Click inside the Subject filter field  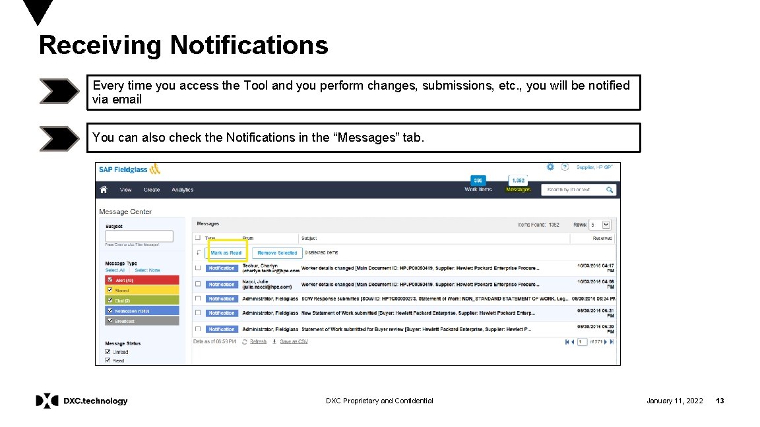[140, 235]
